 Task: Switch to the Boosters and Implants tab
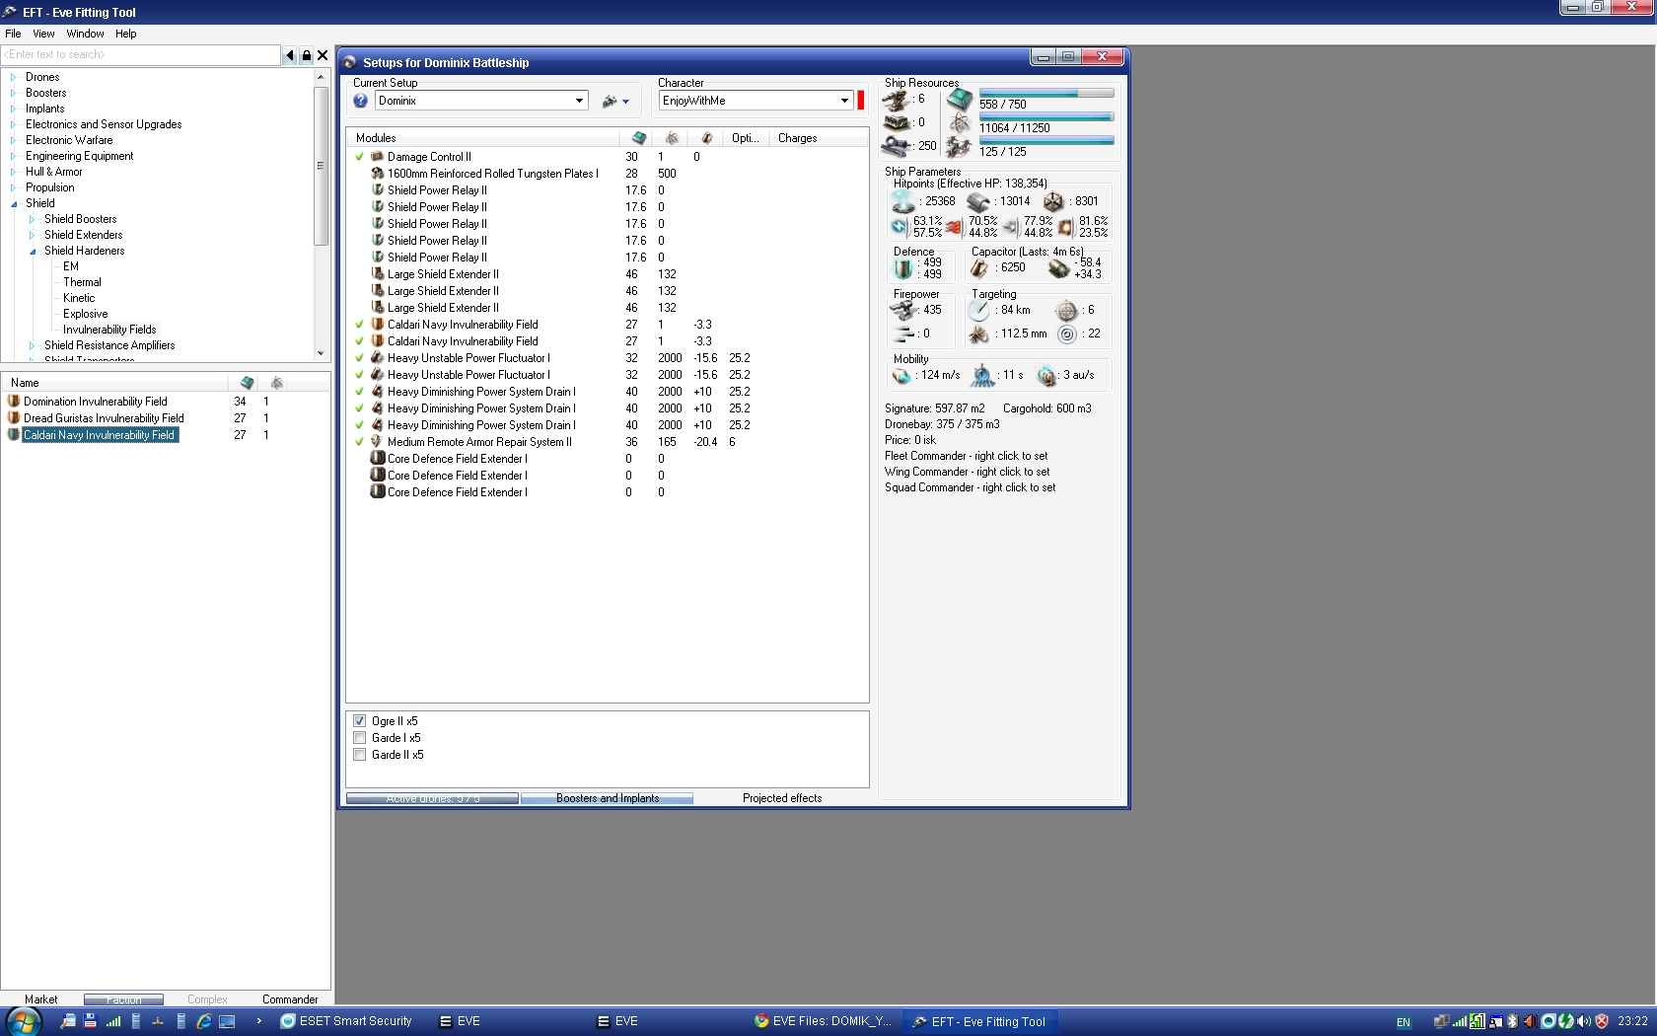(x=608, y=798)
